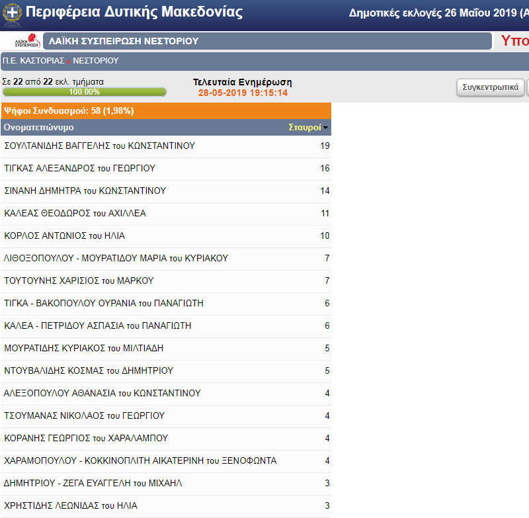Screen dimensions: 529x518
Task: Click the sort arrow beside Σταυροί
Action: click(x=326, y=128)
